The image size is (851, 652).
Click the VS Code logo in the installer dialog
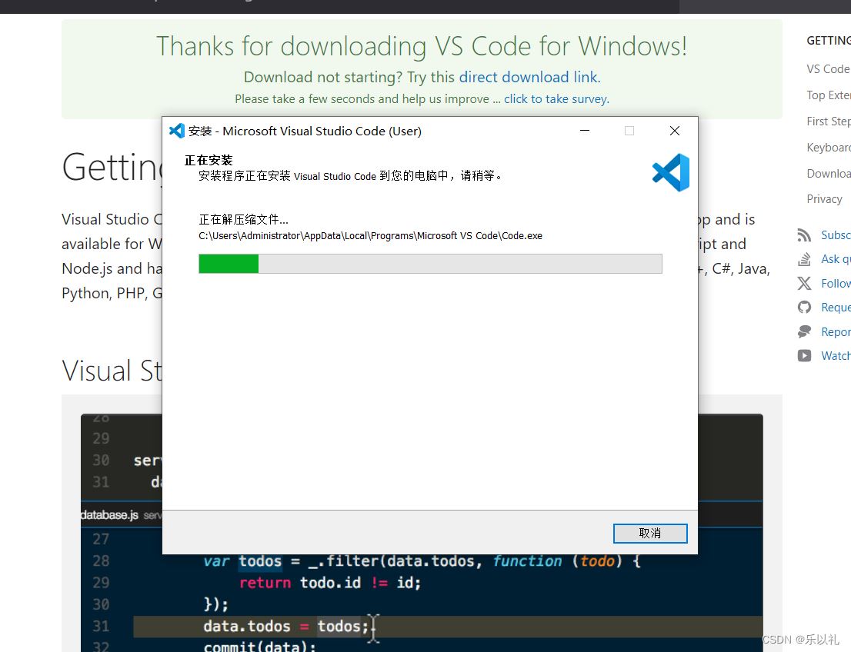670,173
